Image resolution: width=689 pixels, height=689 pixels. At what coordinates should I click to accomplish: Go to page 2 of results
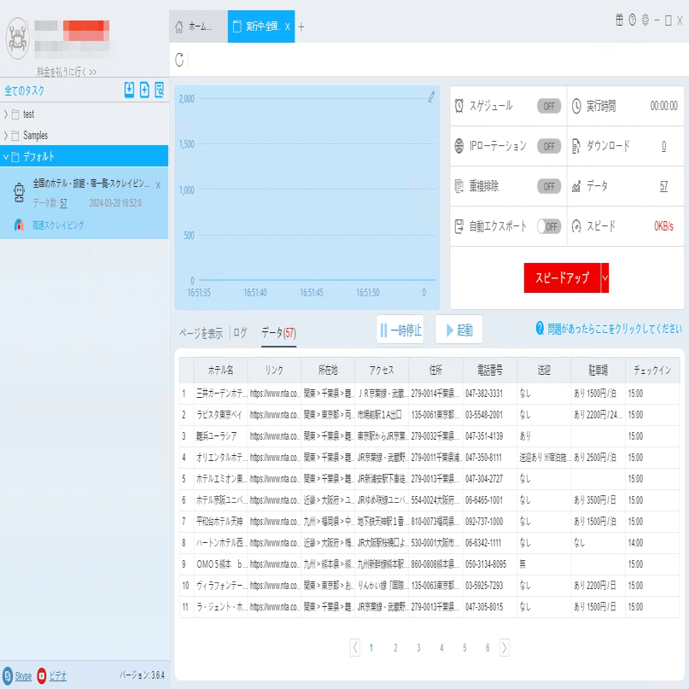[x=395, y=647]
